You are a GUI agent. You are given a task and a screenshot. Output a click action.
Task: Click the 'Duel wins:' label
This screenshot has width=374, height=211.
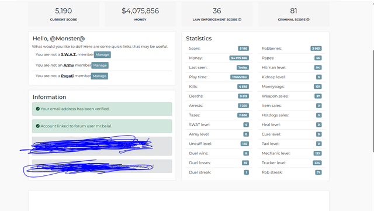(199, 153)
